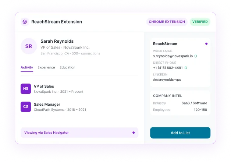Open the /in/sreynolds-vps LinkedIn link
The image size is (231, 162).
tap(167, 80)
